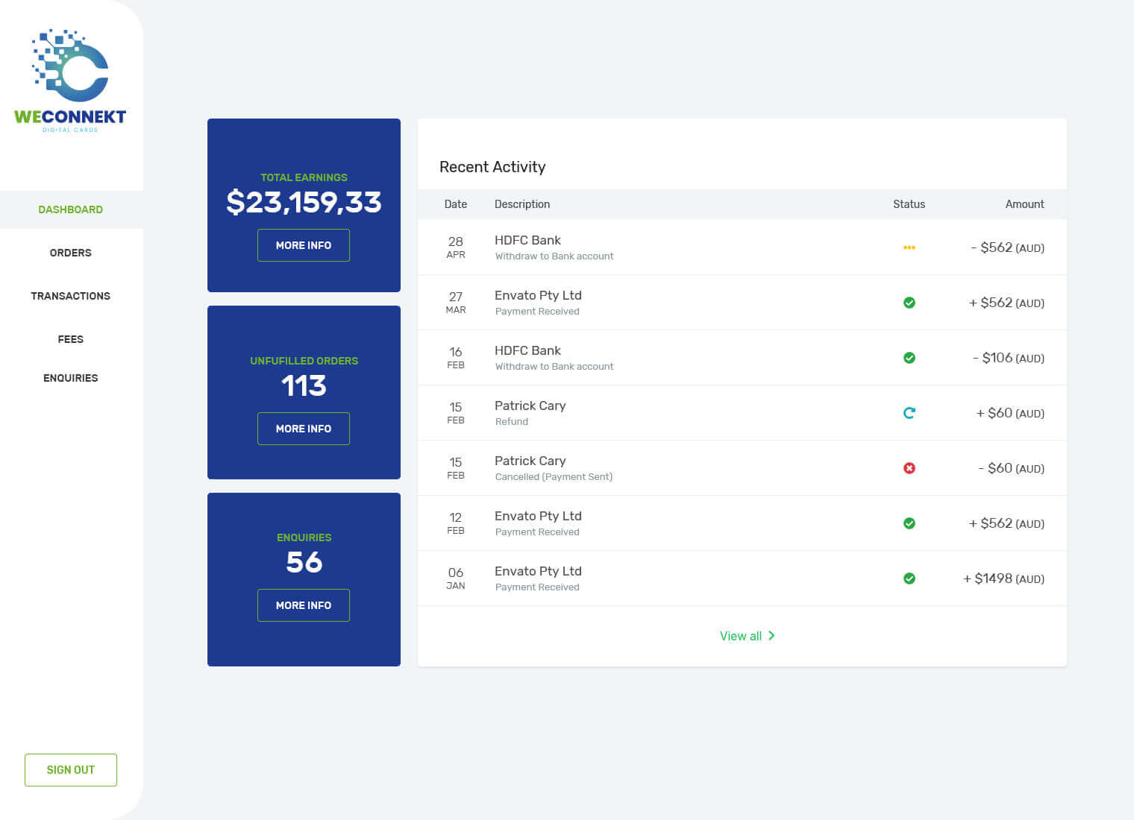
Task: Select the Patrick Cary Cancelled (Payment Sent) entry
Action: tap(742, 468)
